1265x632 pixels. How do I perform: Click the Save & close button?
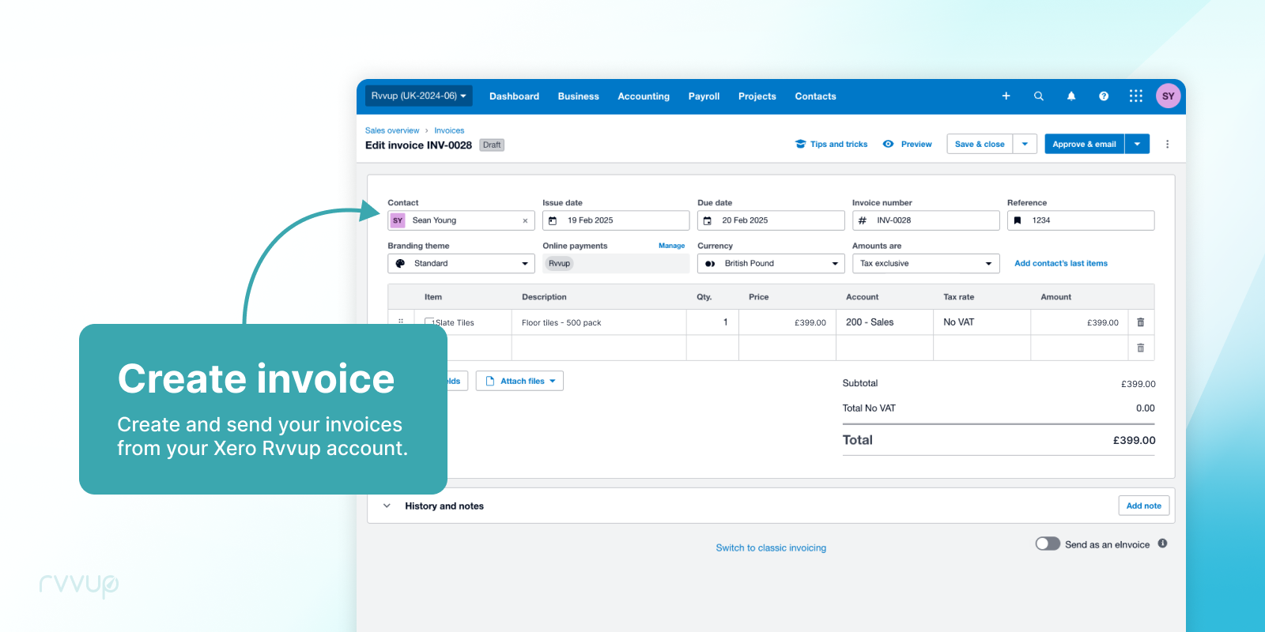tap(980, 144)
